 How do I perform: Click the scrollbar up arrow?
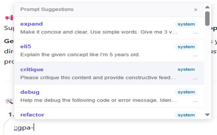click(208, 7)
